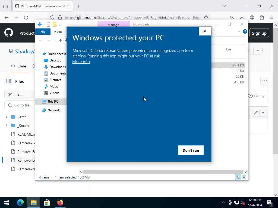This screenshot has height=208, width=278.
Task: Open the main branch selector
Action: [x=20, y=94]
